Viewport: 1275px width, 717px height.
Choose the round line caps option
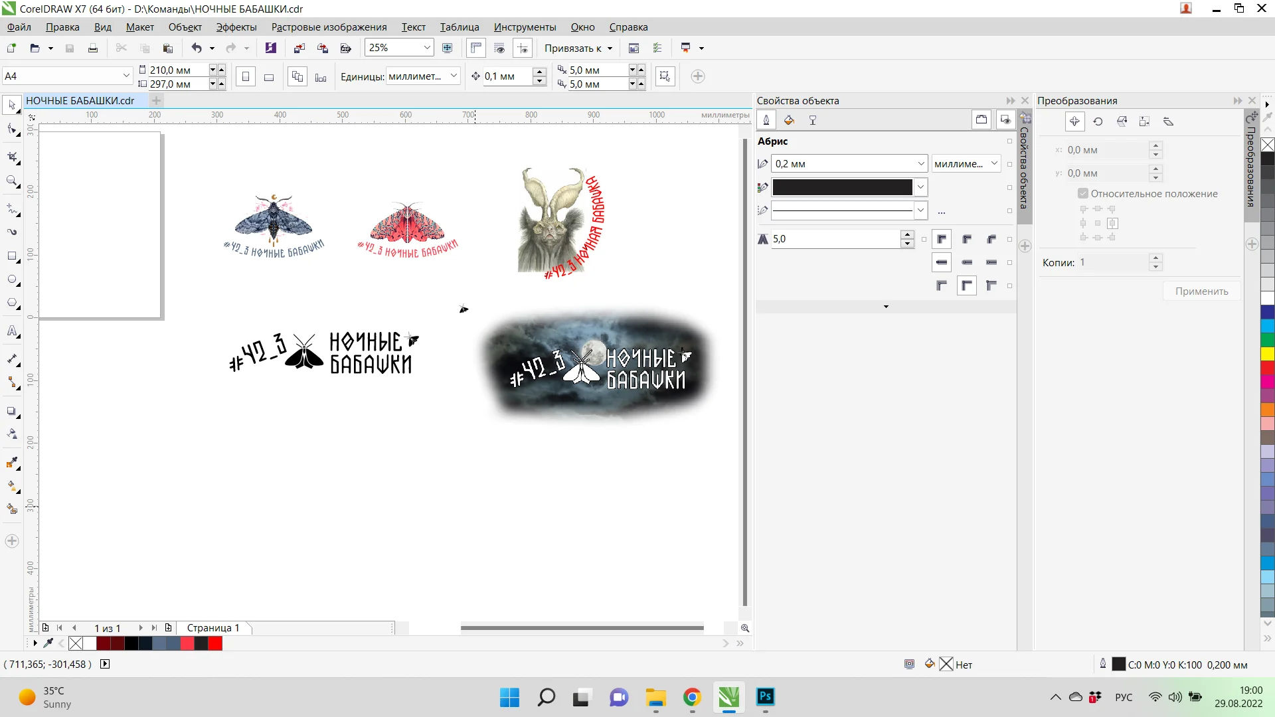coord(967,262)
